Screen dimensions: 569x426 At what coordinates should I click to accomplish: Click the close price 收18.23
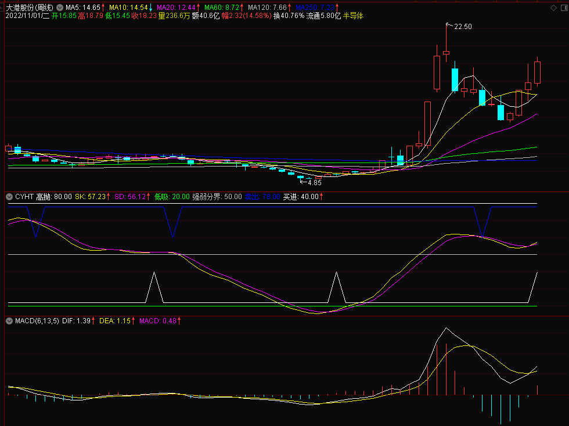click(145, 16)
